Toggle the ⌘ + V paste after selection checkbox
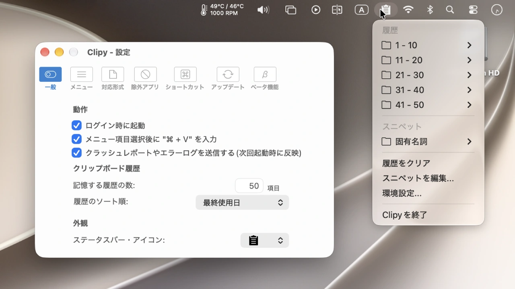Image resolution: width=515 pixels, height=289 pixels. coord(76,139)
